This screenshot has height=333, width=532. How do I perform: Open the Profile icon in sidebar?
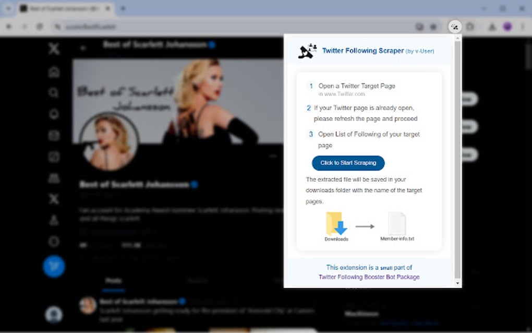[x=54, y=219]
